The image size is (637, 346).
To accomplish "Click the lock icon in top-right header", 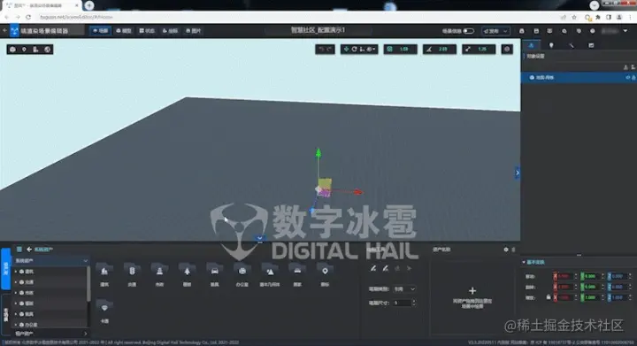I will tap(522, 31).
